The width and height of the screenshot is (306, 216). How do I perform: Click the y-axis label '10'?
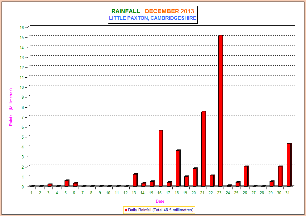22,87
